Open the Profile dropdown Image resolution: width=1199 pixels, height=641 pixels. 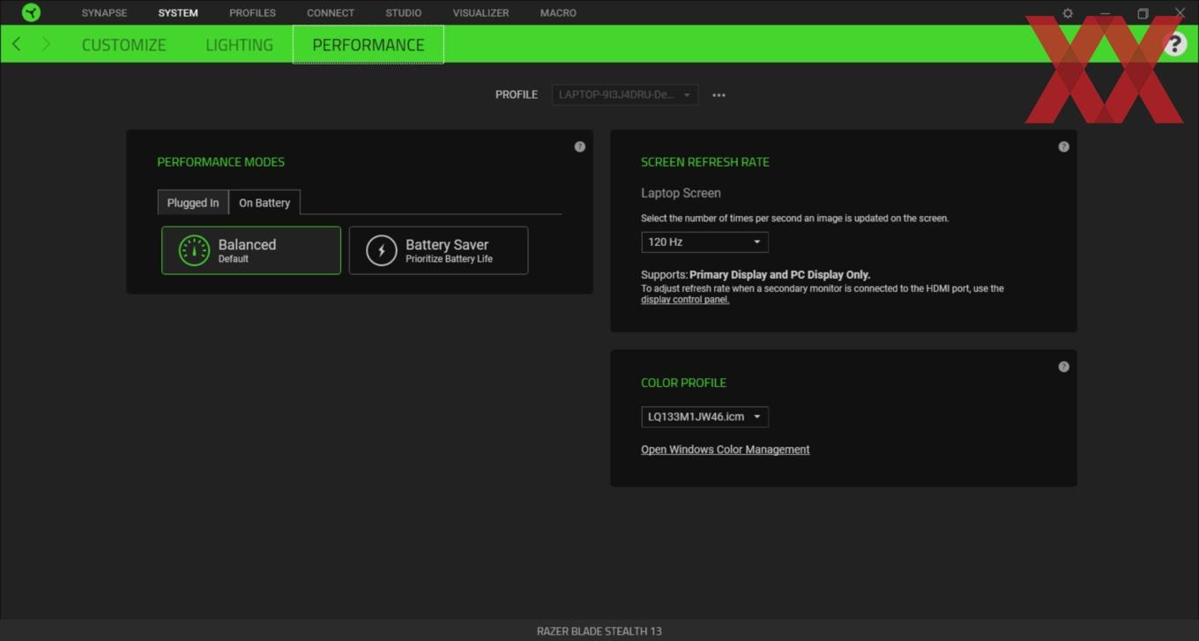[625, 95]
